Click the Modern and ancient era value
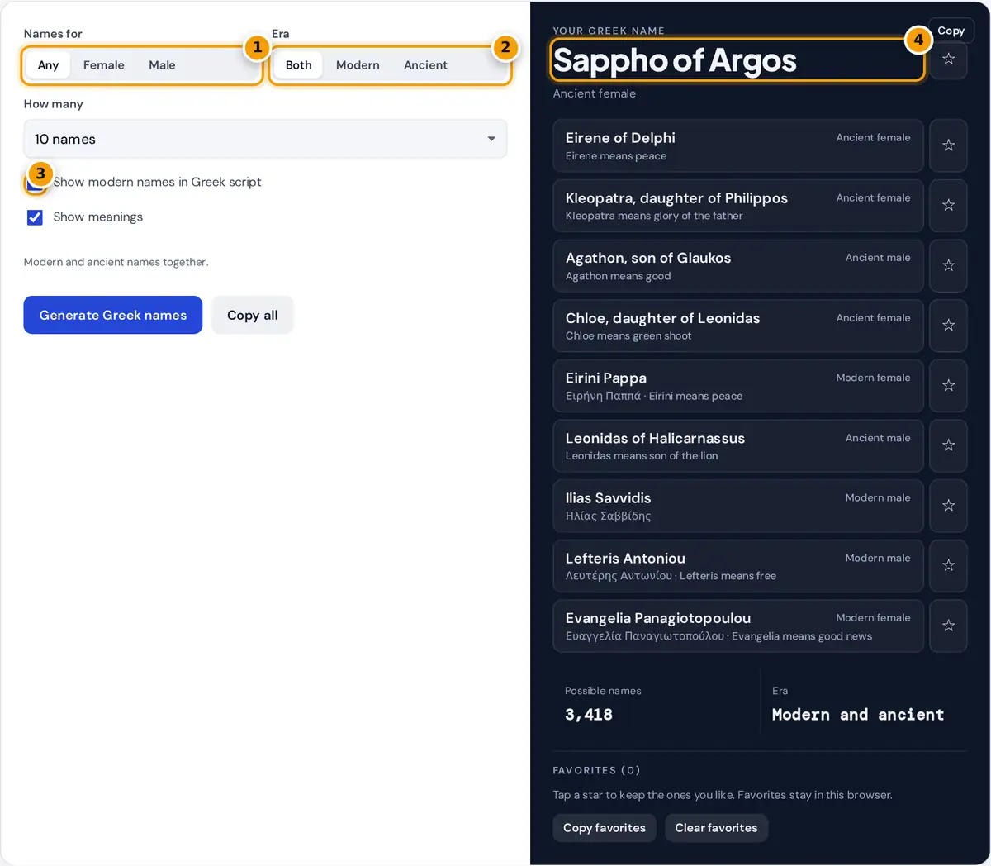991x866 pixels. [x=858, y=715]
